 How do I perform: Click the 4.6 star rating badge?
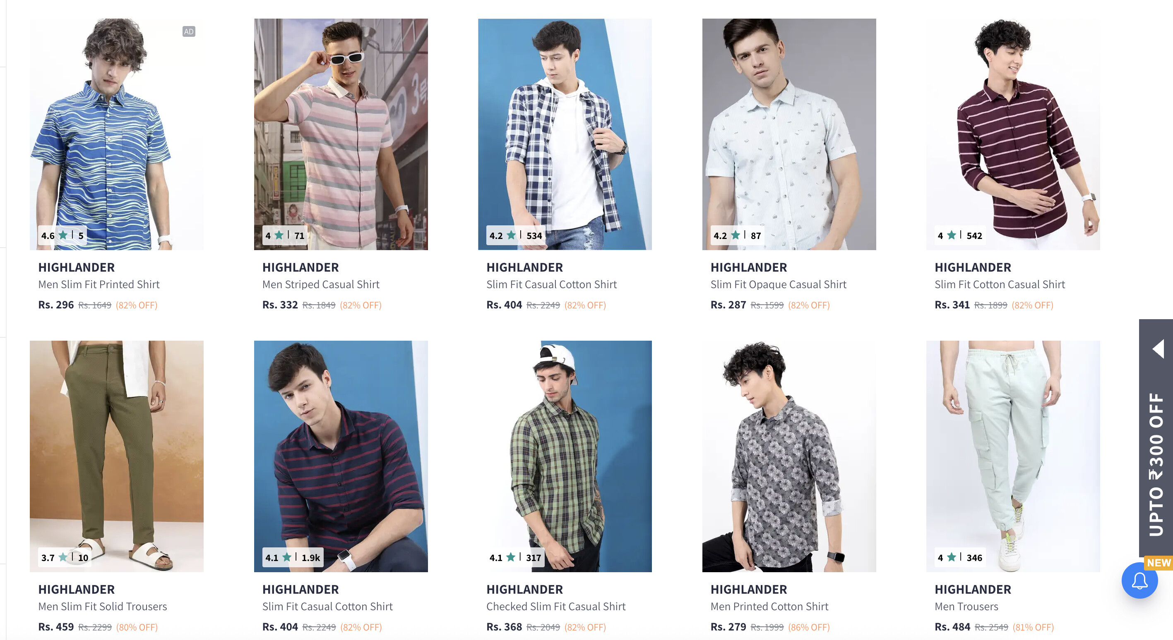[62, 236]
